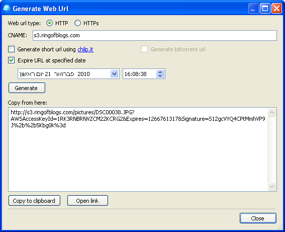This screenshot has height=232, width=285.
Task: Click the Open link button
Action: 87,201
